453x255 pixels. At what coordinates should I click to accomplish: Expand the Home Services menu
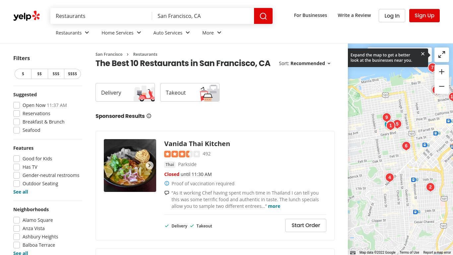click(x=121, y=33)
